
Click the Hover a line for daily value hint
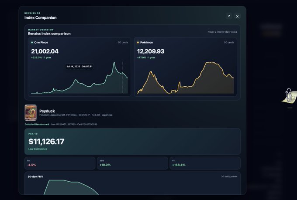tap(222, 32)
